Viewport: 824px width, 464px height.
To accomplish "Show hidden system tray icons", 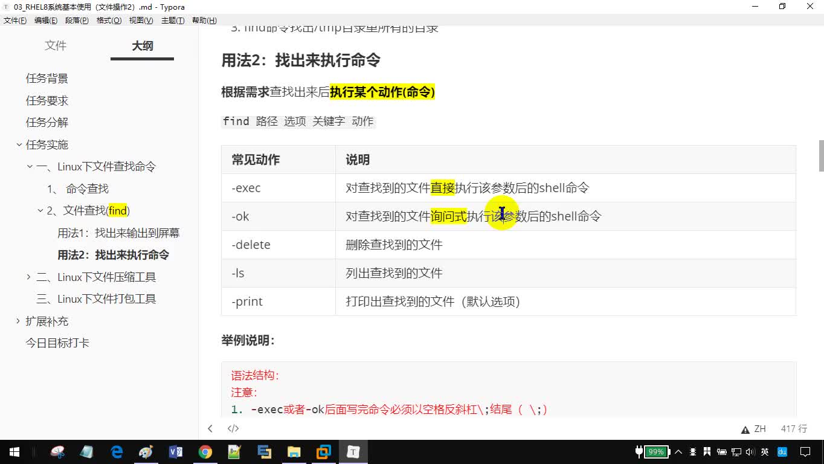I will (678, 452).
